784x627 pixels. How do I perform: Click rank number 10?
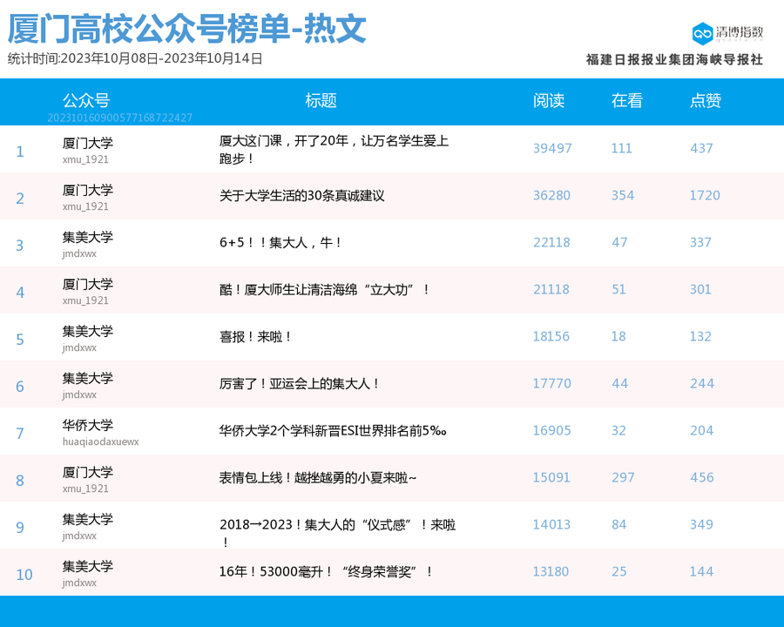(x=24, y=575)
